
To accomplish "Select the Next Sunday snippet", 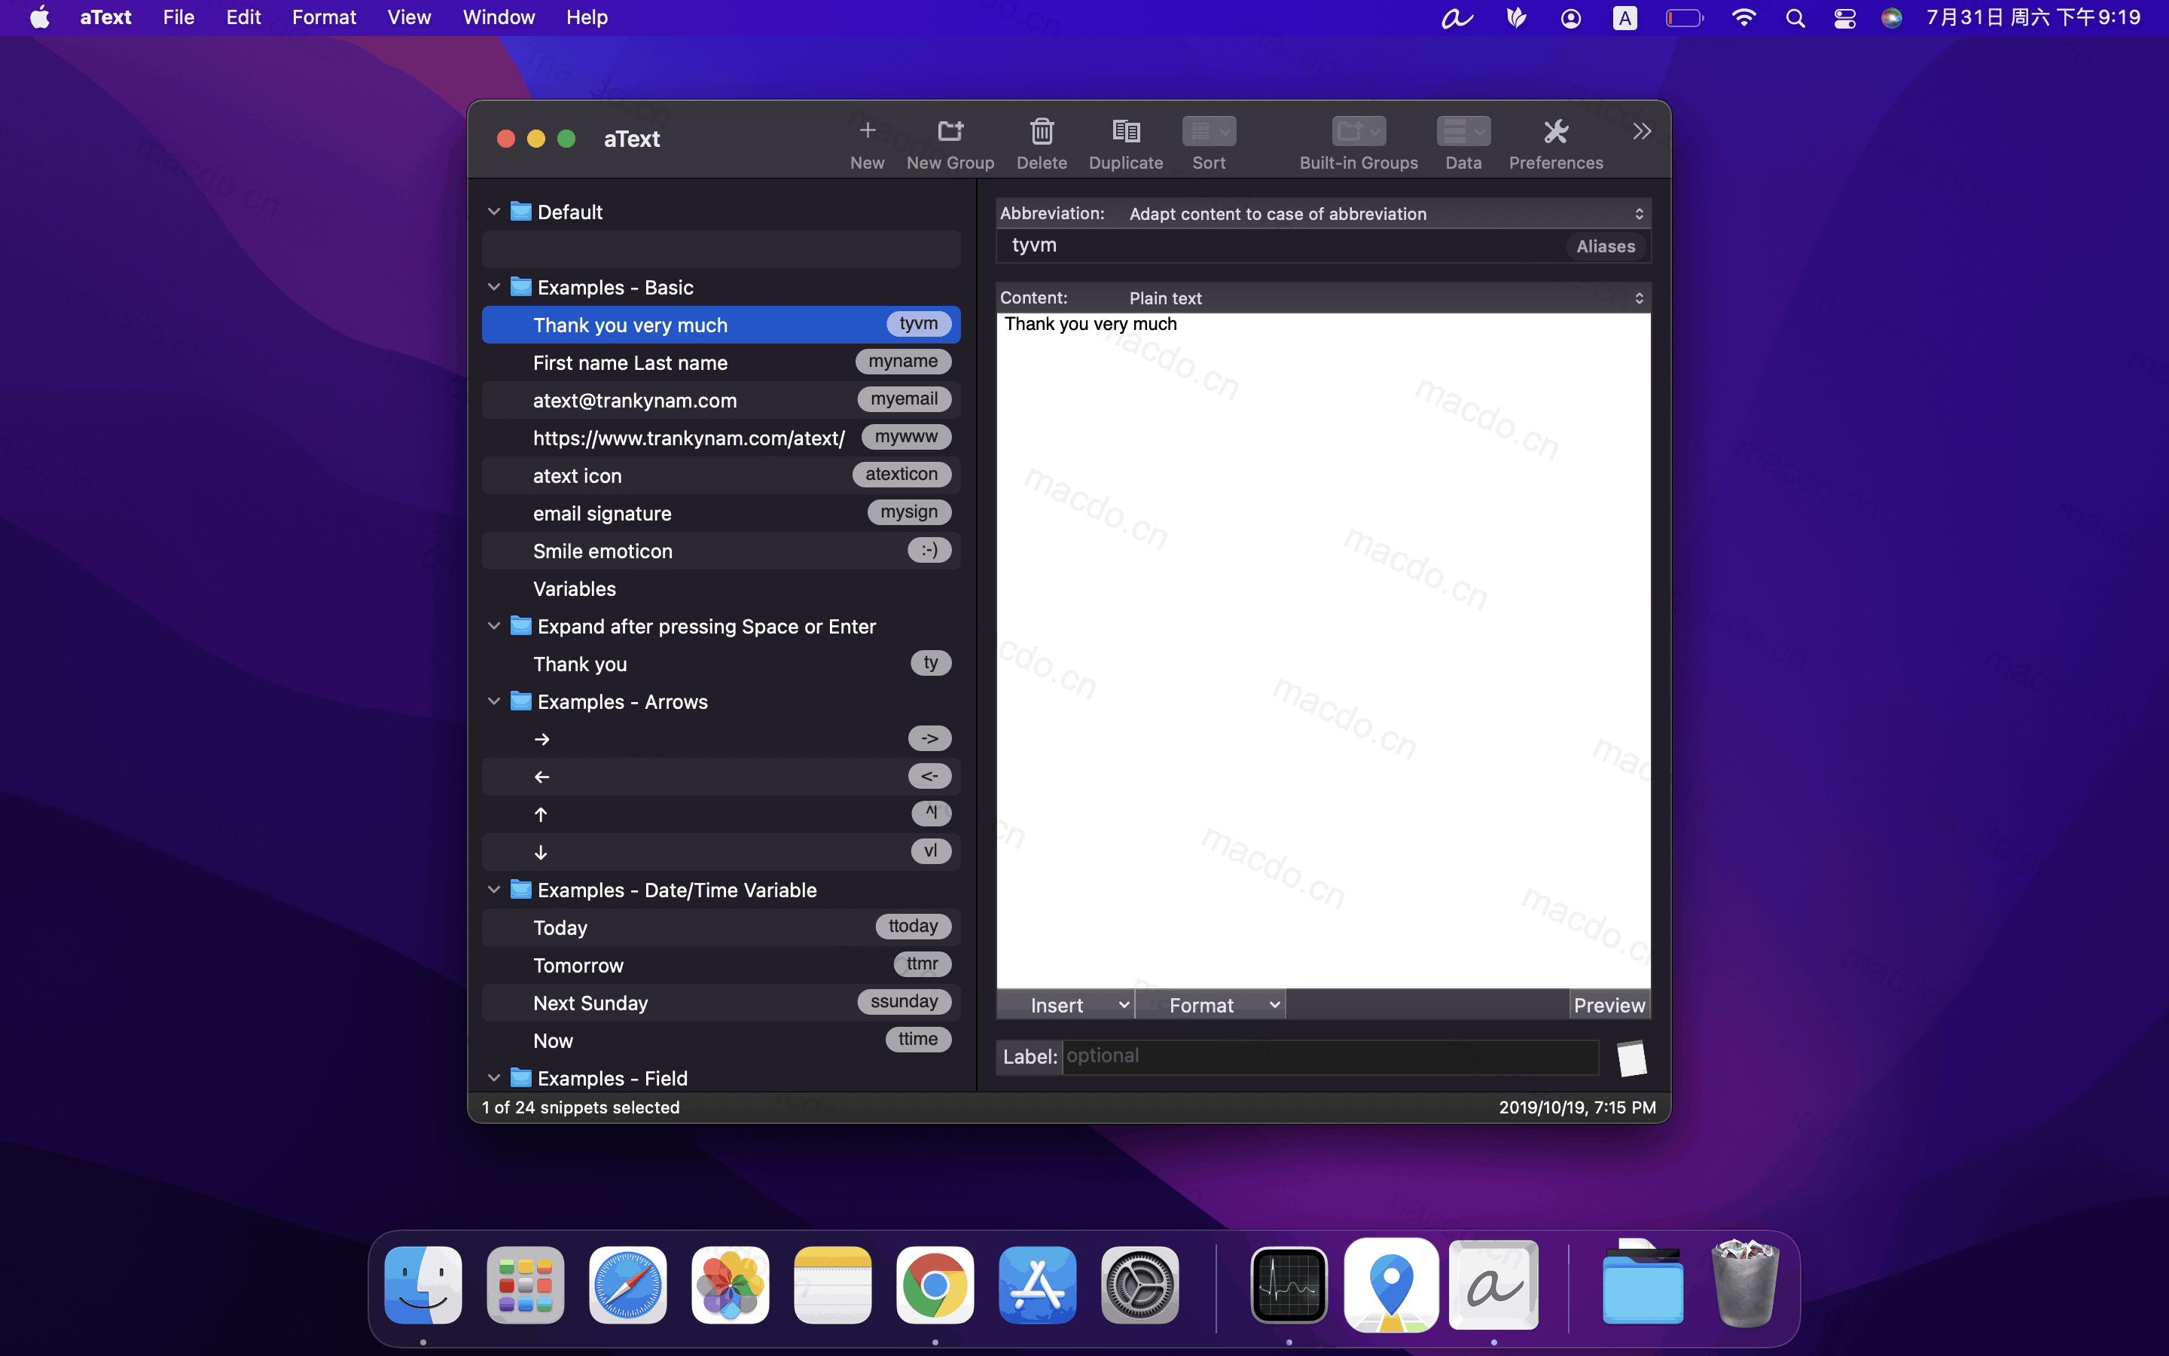I will coord(721,1003).
